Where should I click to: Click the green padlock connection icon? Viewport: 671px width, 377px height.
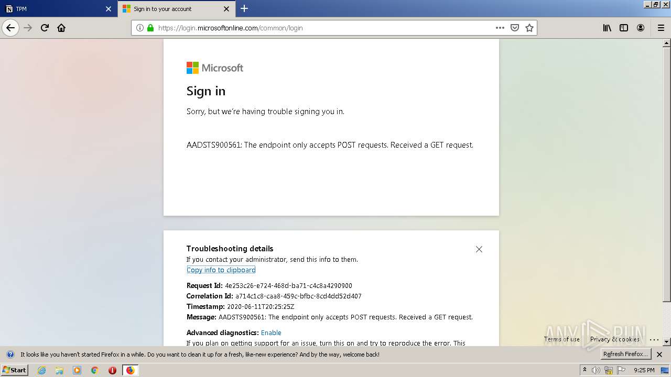pyautogui.click(x=150, y=28)
